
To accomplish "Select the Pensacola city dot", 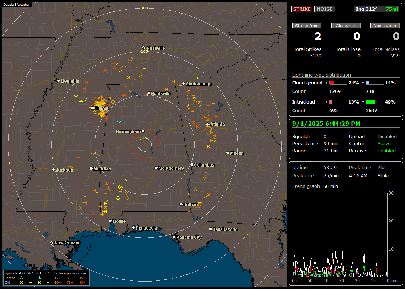I will pos(133,228).
